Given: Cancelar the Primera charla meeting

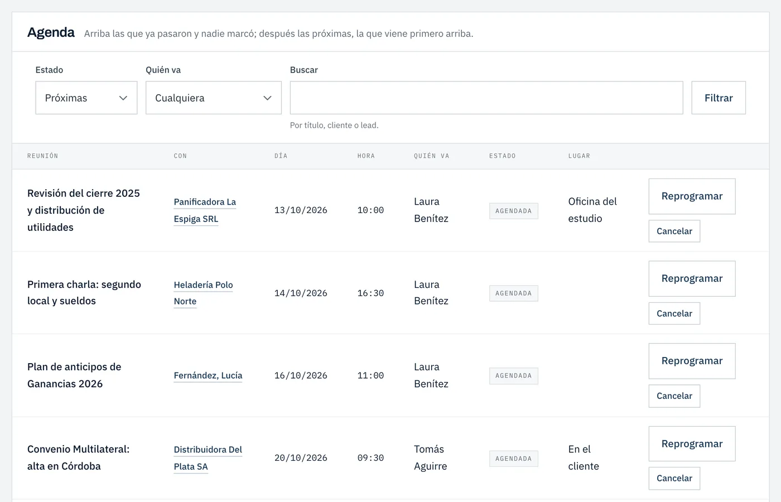Looking at the screenshot, I should pos(674,313).
